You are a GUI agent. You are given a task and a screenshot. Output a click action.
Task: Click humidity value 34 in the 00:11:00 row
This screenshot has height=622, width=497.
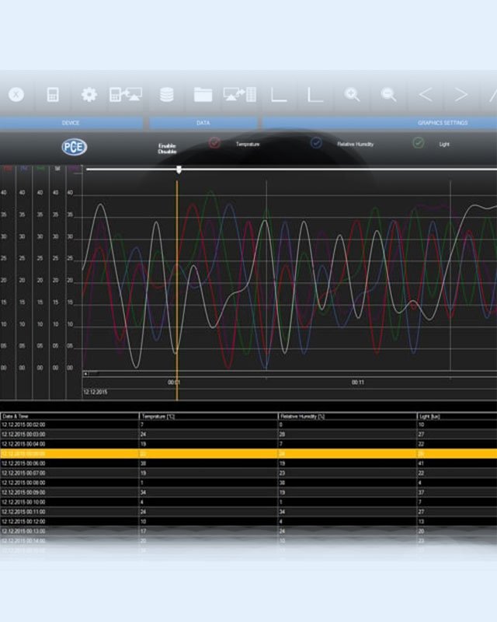pos(282,512)
